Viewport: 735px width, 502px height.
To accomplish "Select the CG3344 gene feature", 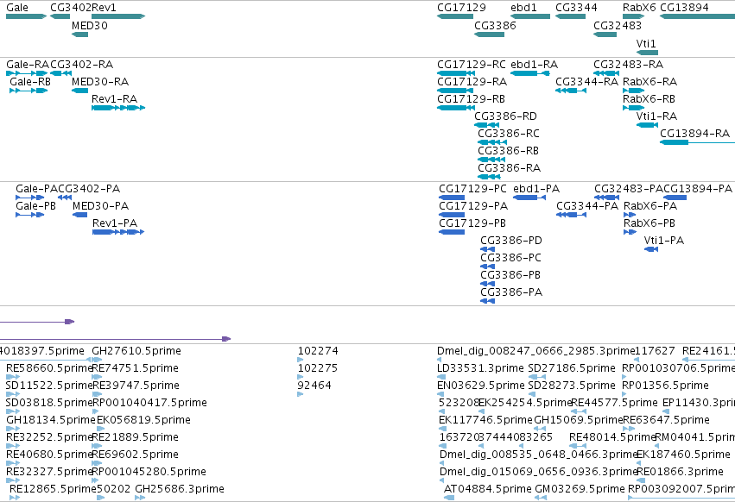I will click(571, 16).
